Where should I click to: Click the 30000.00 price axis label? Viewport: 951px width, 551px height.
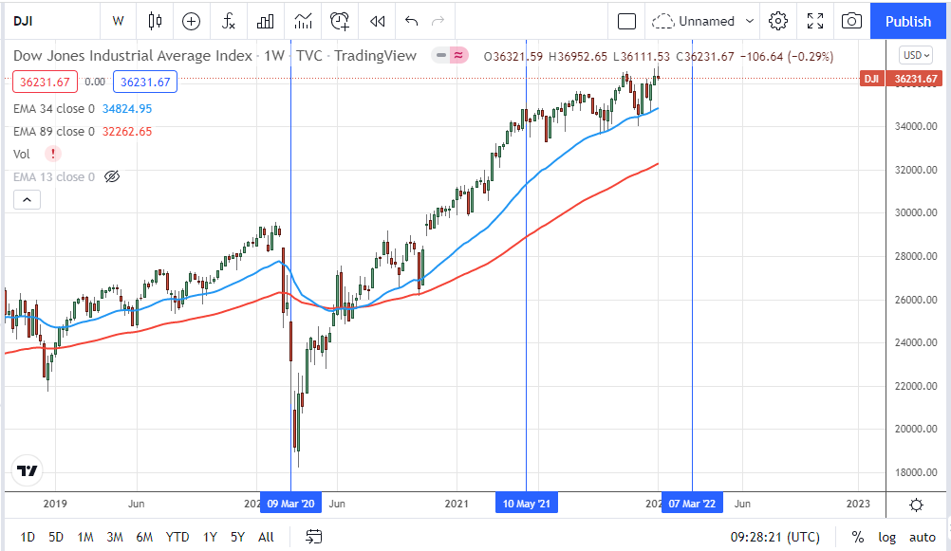(x=916, y=212)
